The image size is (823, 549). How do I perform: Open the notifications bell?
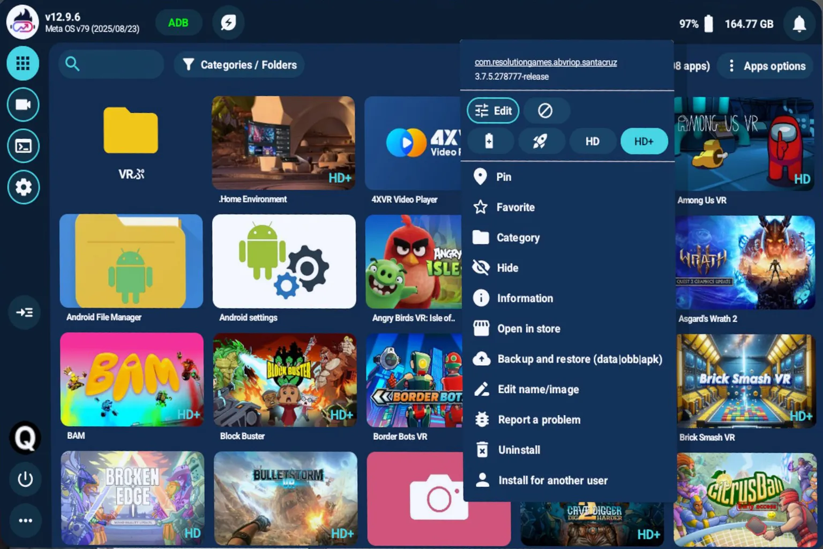pyautogui.click(x=799, y=24)
